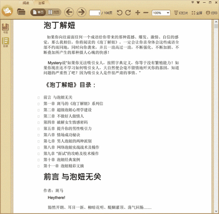This screenshot has width=219, height=214.
Task: Zoom in with the plus icon
Action: 138,13
